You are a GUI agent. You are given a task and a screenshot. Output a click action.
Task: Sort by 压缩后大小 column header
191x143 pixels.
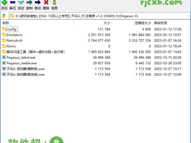click(143, 23)
